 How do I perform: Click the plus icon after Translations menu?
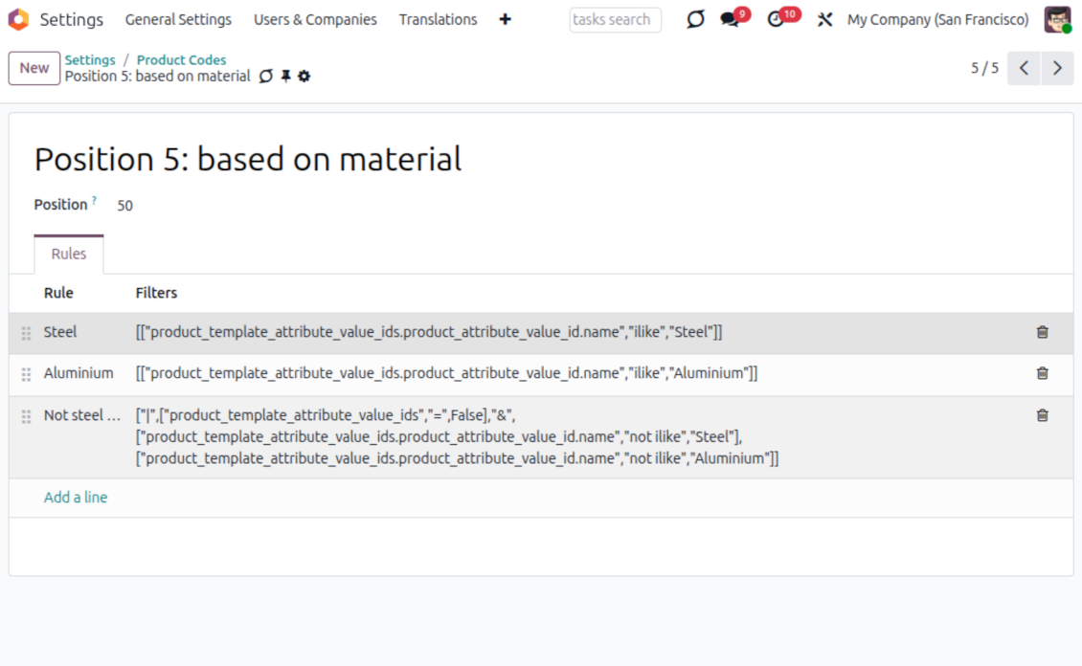click(505, 19)
